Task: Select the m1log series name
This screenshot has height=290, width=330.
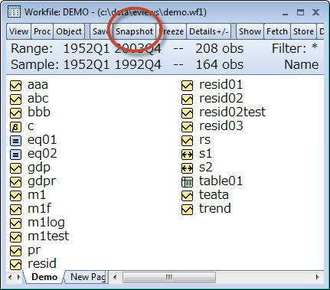Action: 46,223
